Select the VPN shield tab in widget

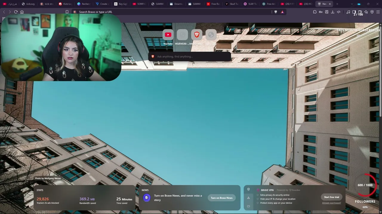[248, 190]
